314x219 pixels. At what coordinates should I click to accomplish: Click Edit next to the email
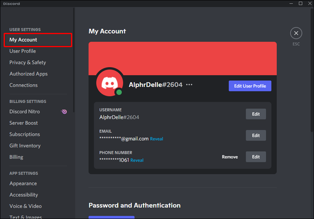pos(256,136)
